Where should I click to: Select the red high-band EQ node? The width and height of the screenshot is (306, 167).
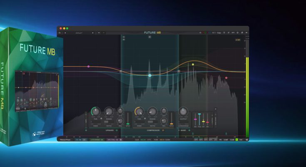[226, 78]
